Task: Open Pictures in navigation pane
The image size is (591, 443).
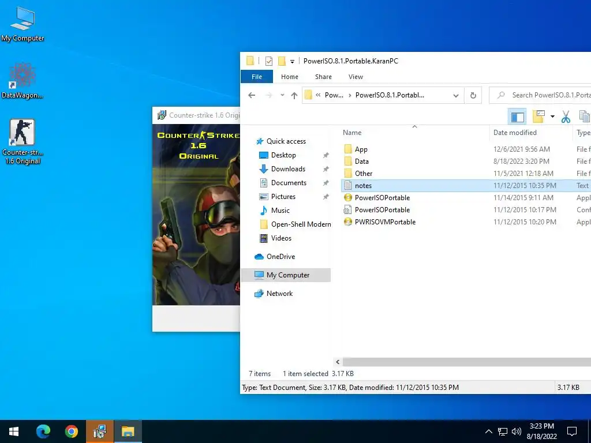Action: [x=283, y=197]
